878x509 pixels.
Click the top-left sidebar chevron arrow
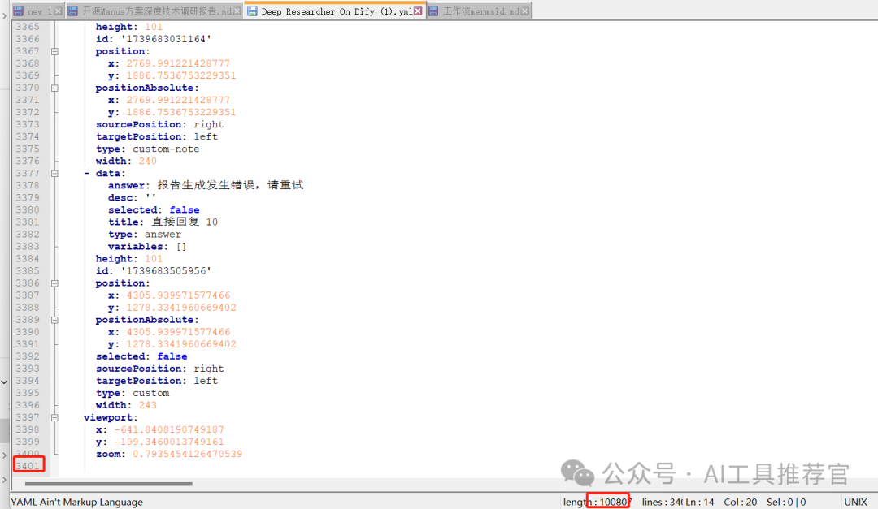coord(4,16)
